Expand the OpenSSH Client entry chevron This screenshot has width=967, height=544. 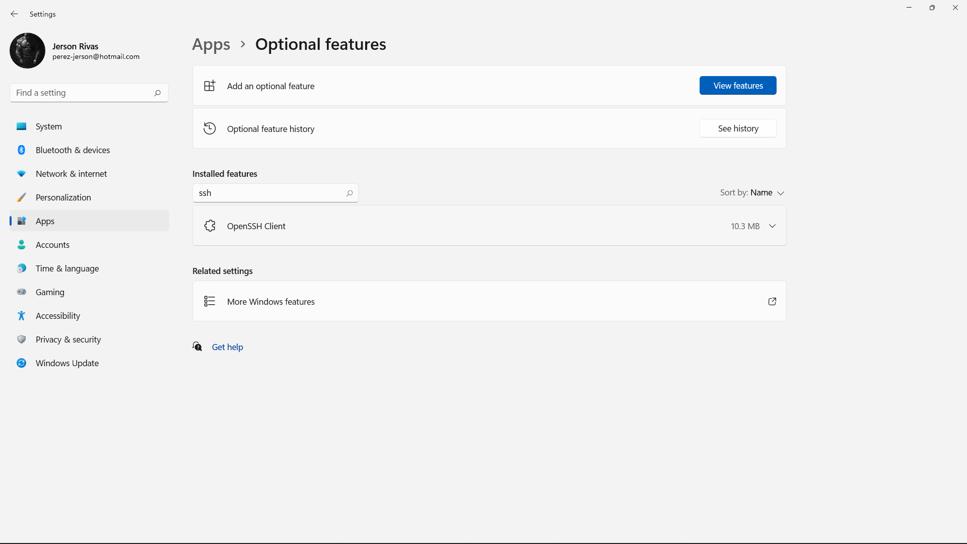[772, 226]
